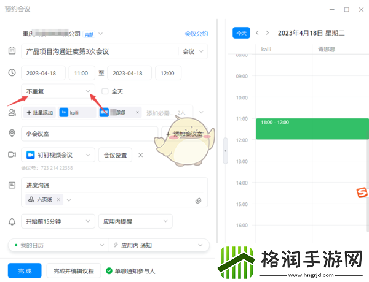Remove the 六页纸 attachment tag
This screenshot has width=369, height=282.
point(58,200)
